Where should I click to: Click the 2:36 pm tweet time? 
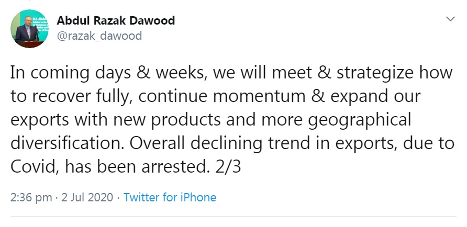pyautogui.click(x=31, y=197)
